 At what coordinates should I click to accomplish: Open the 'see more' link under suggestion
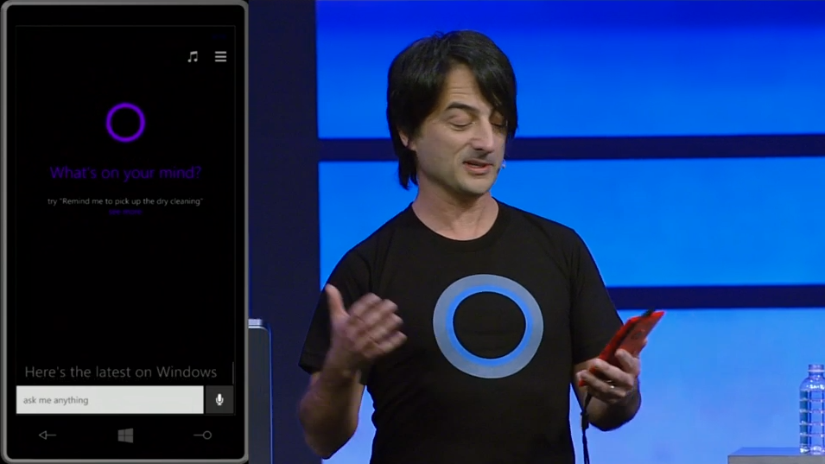(125, 212)
